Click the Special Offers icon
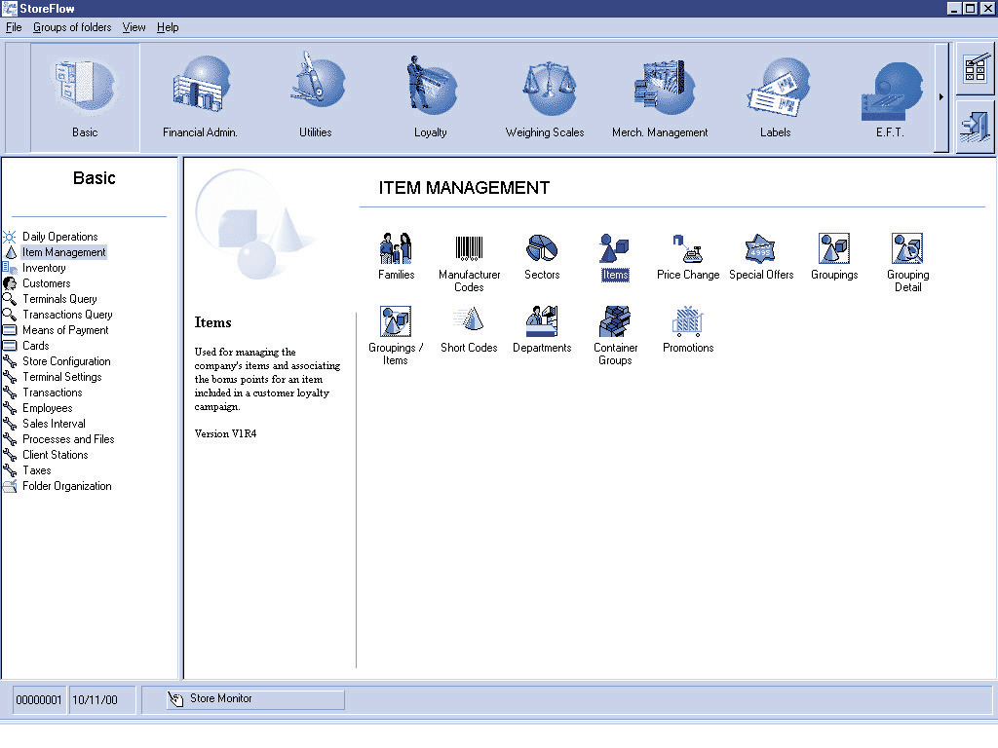Viewport: 998px width, 748px height. click(761, 249)
